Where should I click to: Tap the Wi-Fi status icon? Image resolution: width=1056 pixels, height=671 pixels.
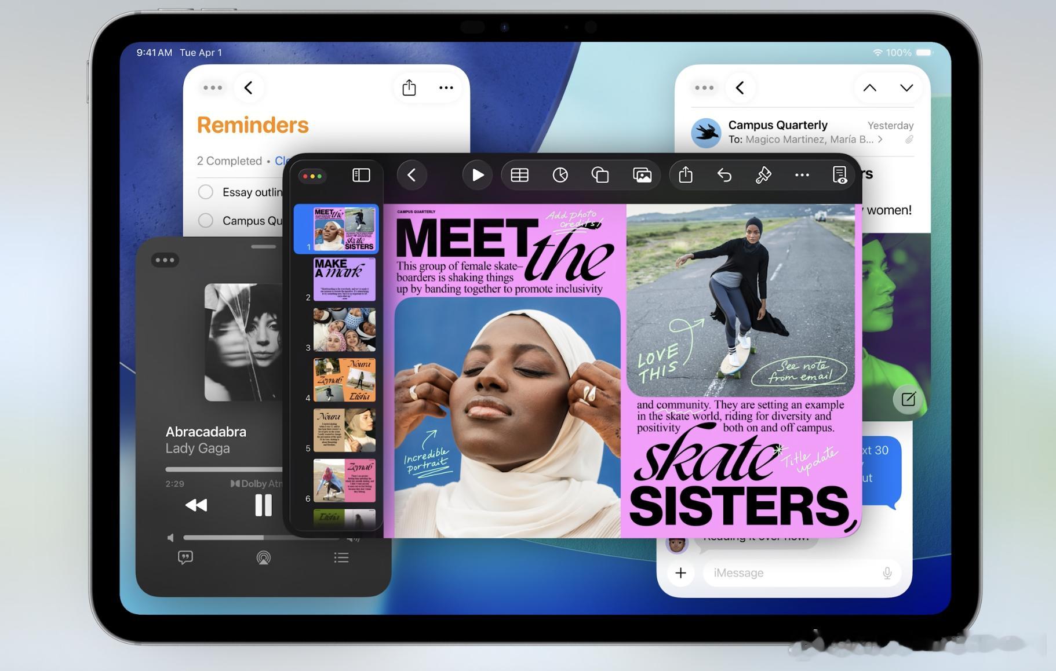click(877, 53)
